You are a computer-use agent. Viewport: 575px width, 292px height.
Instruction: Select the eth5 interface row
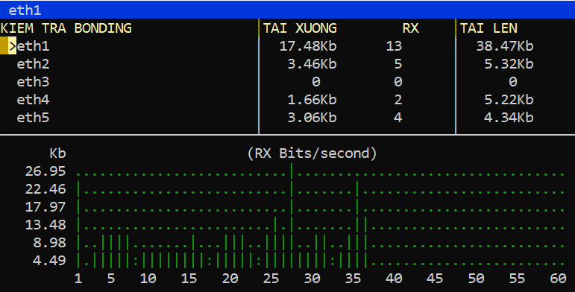pyautogui.click(x=288, y=118)
